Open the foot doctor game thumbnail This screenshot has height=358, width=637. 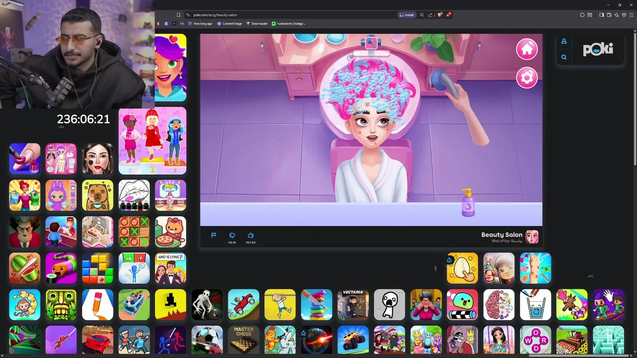coord(535,268)
